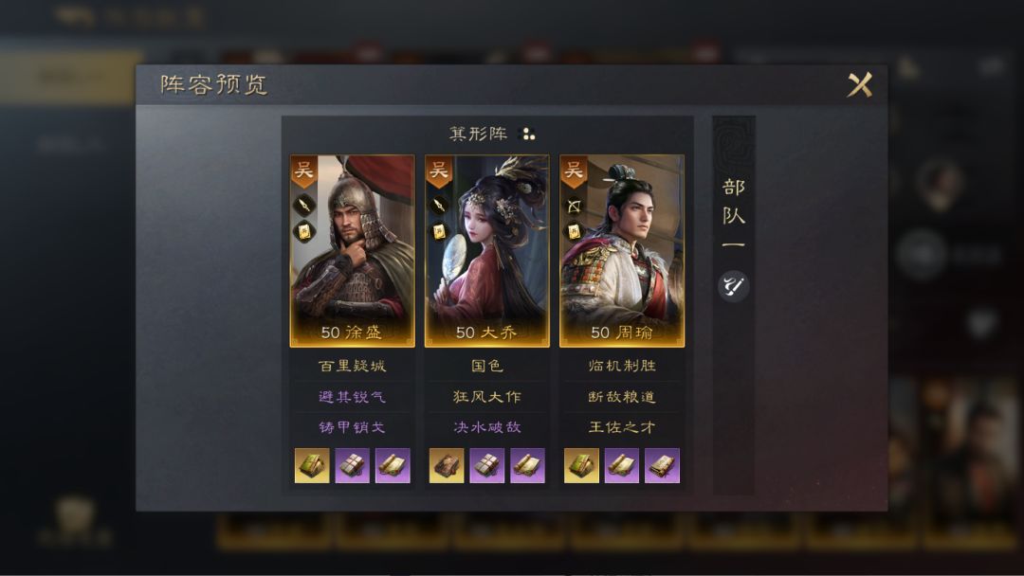Select 徐盛's third purple scroll item
This screenshot has width=1024, height=576.
(393, 465)
